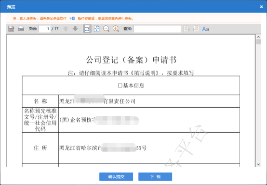Click the print document icon
Viewport: 267px width, 185px height.
click(21, 29)
